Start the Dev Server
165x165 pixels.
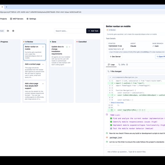point(115,57)
